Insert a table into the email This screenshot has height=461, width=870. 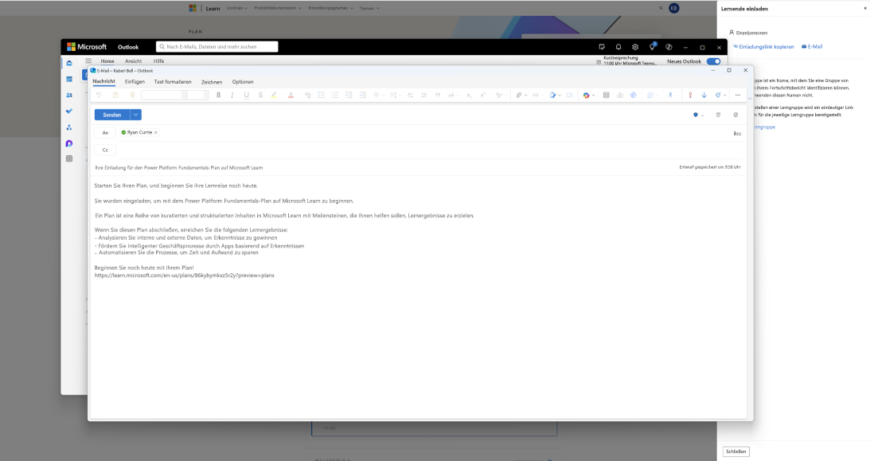click(x=607, y=95)
